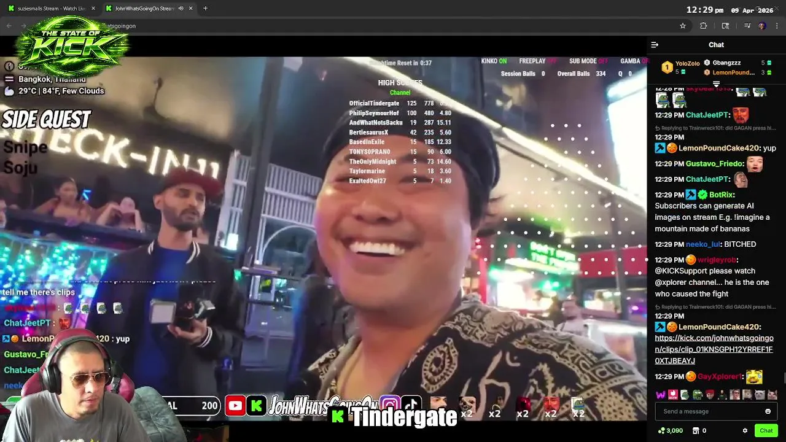The width and height of the screenshot is (786, 442).
Task: Click the GayXplorer1 crying emote
Action: pos(754,376)
